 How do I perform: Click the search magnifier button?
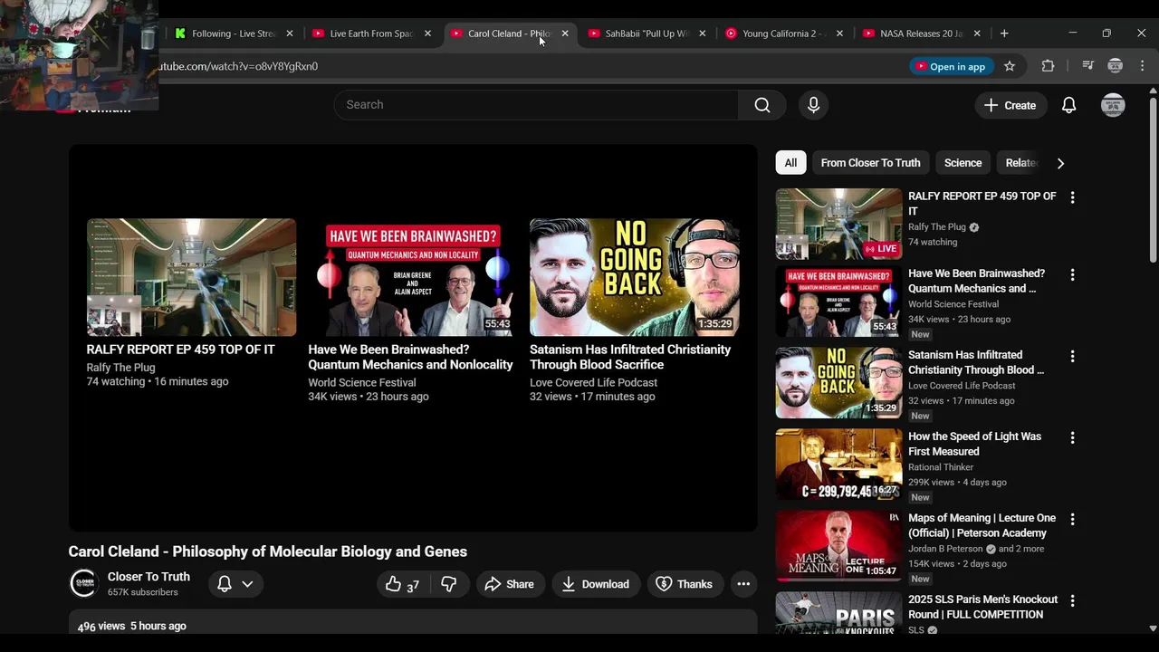761,105
